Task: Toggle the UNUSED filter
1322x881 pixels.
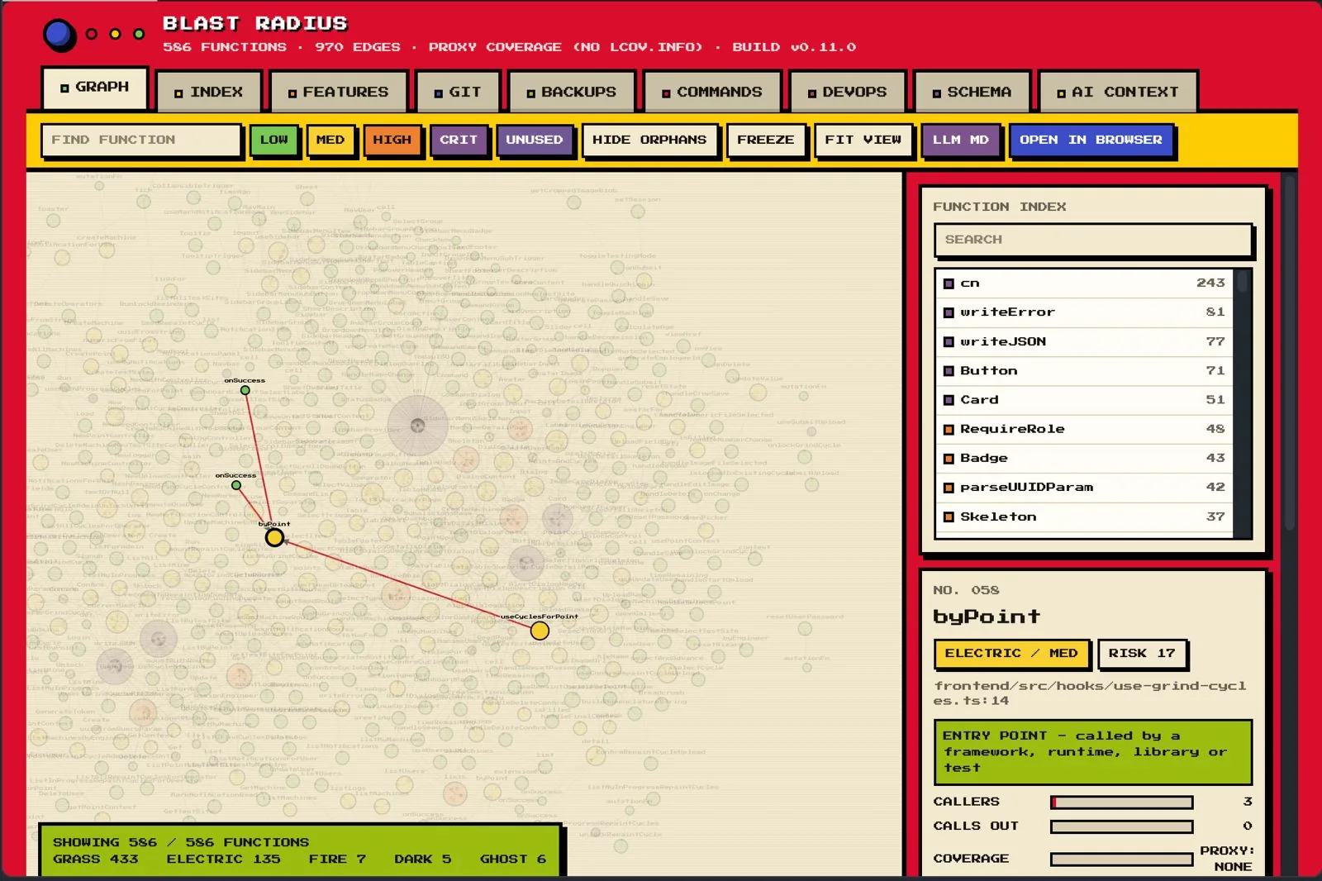Action: 534,140
